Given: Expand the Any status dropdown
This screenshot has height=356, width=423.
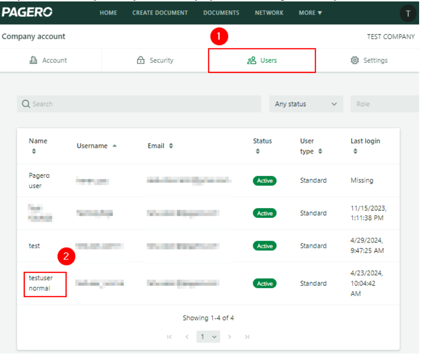Looking at the screenshot, I should pos(306,104).
